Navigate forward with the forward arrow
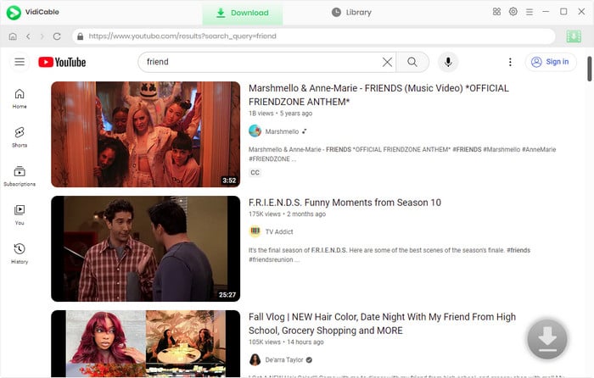594x378 pixels. 42,36
